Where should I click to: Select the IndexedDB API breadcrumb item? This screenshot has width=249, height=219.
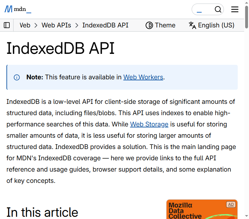point(105,25)
